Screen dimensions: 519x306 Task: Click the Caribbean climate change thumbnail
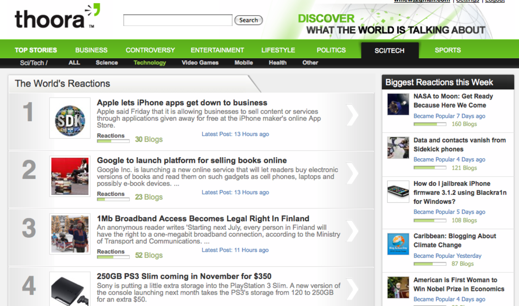pos(398,244)
